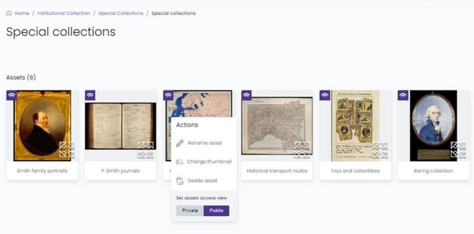Screen dimensions: 474x234
Task: Click the purple access badge on Baring collection
Action: 403,95
